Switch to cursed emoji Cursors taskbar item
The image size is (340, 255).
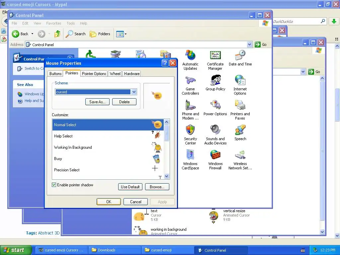pyautogui.click(x=61, y=250)
